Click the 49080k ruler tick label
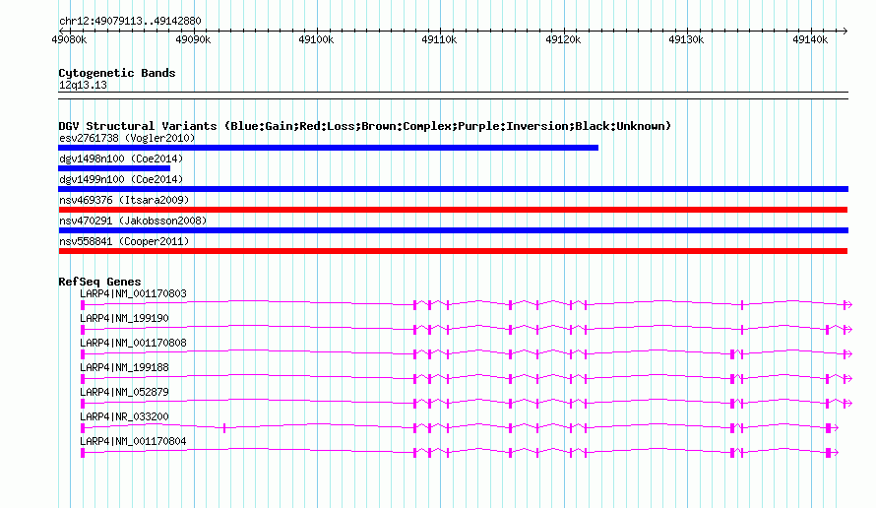 tap(69, 39)
